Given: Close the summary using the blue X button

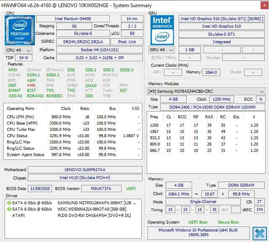Looking at the screenshot, I should (260, 234).
